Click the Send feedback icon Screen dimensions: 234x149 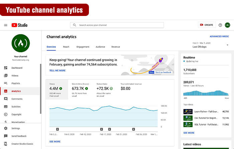click(x=6, y=136)
